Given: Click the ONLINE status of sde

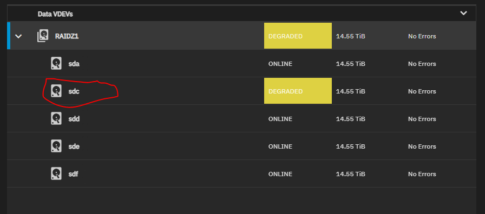Looking at the screenshot, I should coord(280,146).
